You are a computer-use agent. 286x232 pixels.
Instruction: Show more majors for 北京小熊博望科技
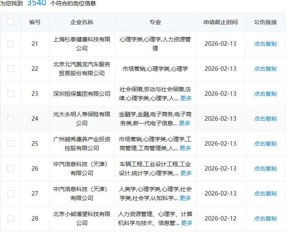tap(186, 223)
